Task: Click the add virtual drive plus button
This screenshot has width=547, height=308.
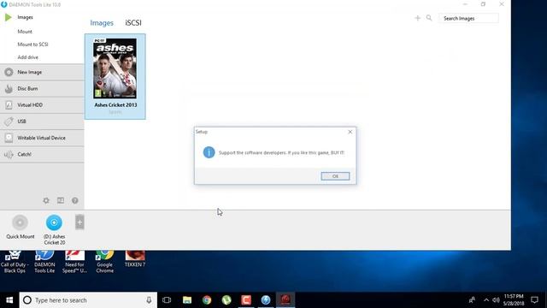Action: click(x=79, y=222)
